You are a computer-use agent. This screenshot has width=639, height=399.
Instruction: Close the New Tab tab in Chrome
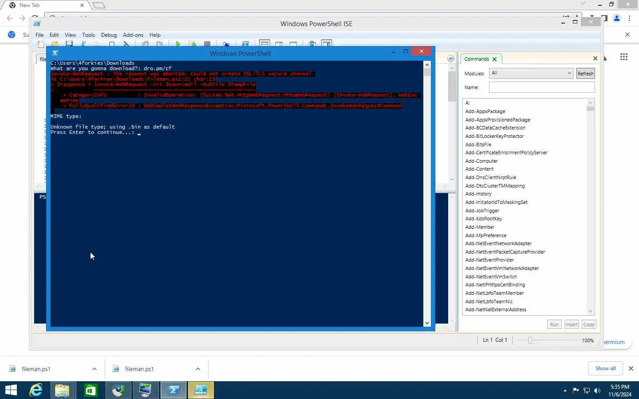[82, 5]
